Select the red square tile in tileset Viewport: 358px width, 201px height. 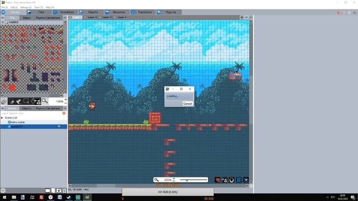tap(12, 87)
